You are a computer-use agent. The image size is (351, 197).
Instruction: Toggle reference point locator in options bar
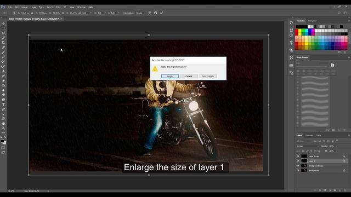15,13
